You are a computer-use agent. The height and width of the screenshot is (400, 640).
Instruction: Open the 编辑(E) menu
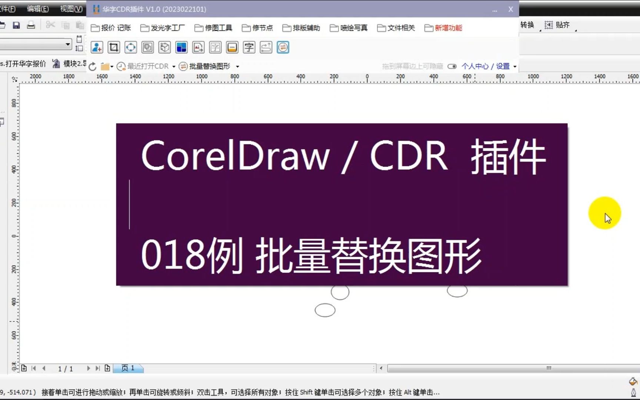(37, 9)
